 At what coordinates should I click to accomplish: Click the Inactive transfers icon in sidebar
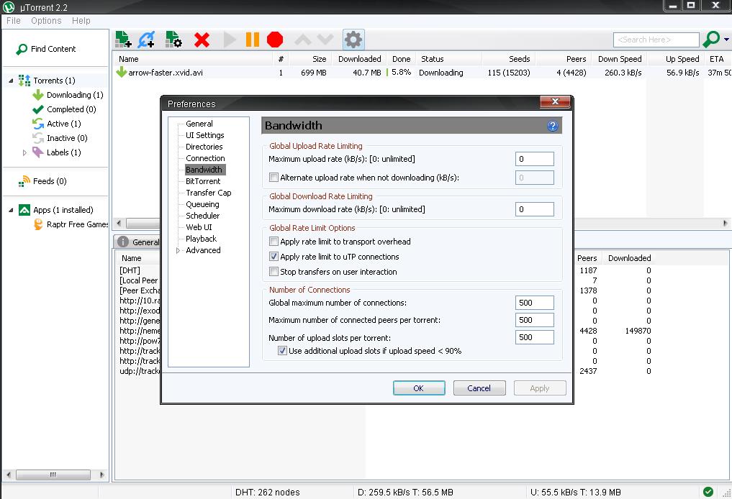pyautogui.click(x=38, y=138)
